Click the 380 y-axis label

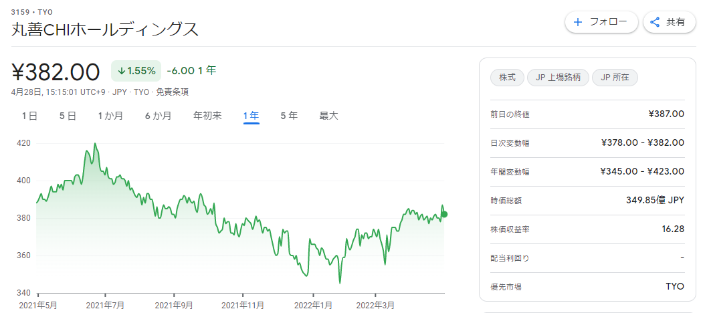[x=23, y=218]
